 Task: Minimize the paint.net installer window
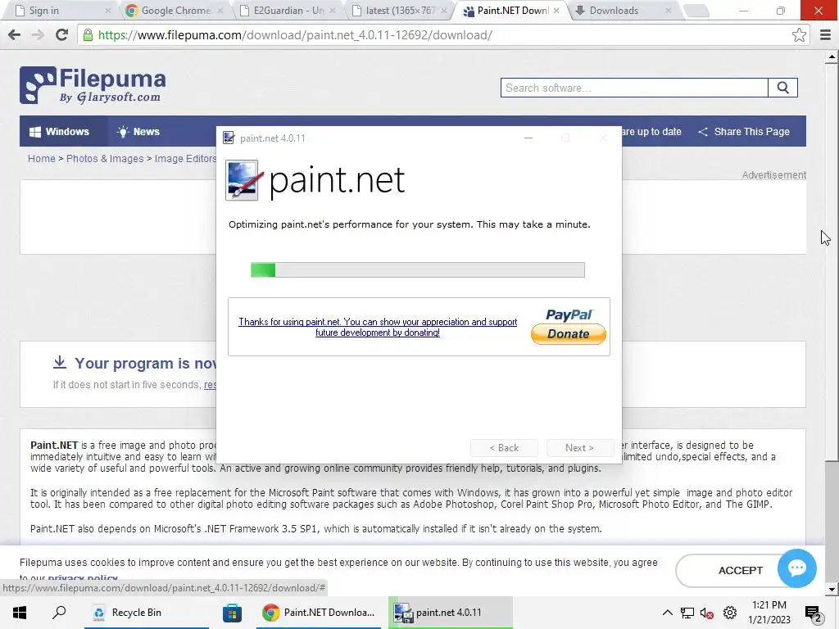coord(528,138)
